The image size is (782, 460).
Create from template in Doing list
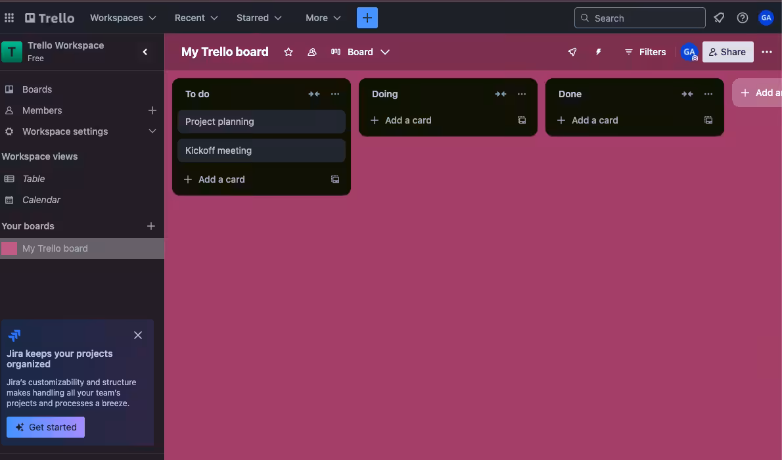pos(522,120)
